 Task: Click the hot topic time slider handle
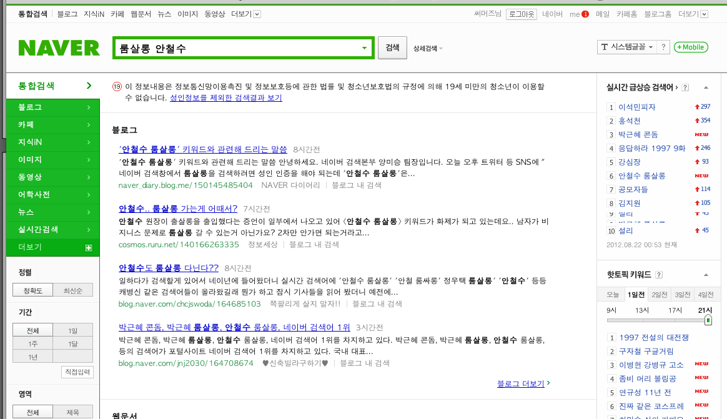[708, 320]
